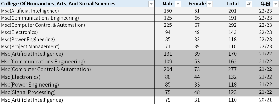Open the College column filter dropdown

pos(151,4)
